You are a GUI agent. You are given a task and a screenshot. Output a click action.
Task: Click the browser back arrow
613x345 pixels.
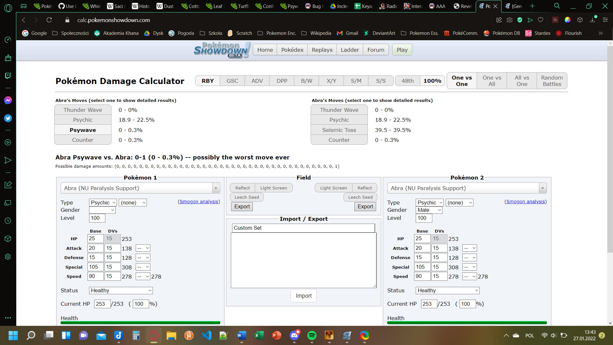24,20
